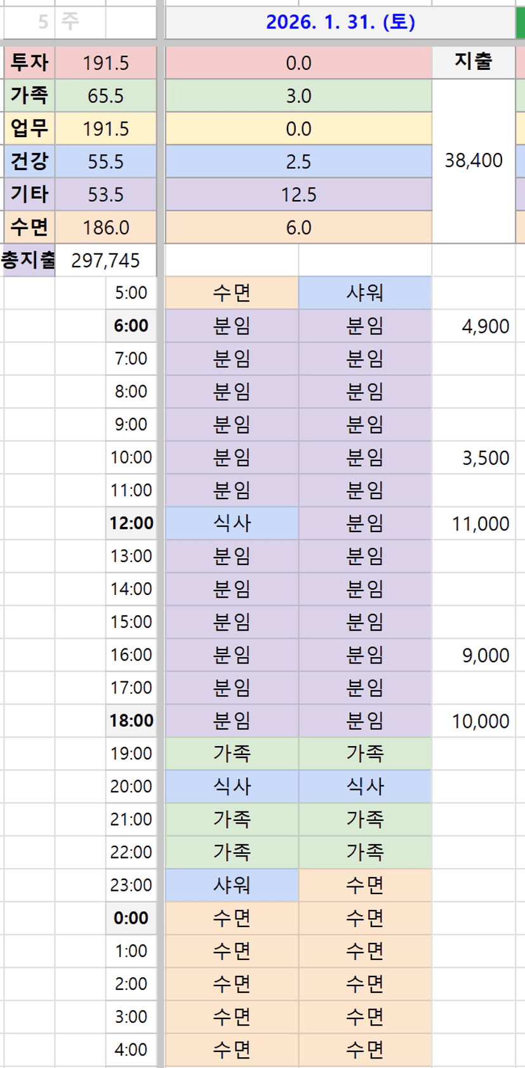525x1068 pixels.
Task: Select the 4,900 expense entry
Action: point(485,326)
